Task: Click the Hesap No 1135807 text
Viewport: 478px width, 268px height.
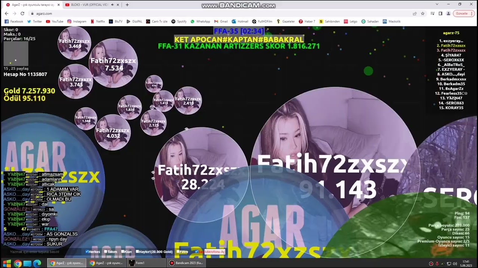Action: click(25, 74)
